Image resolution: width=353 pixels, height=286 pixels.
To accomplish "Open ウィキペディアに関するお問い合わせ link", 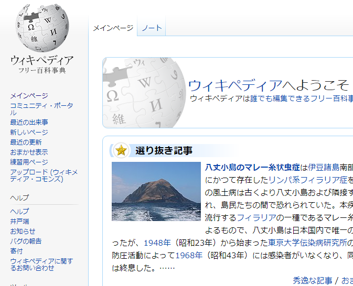I will click(41, 265).
